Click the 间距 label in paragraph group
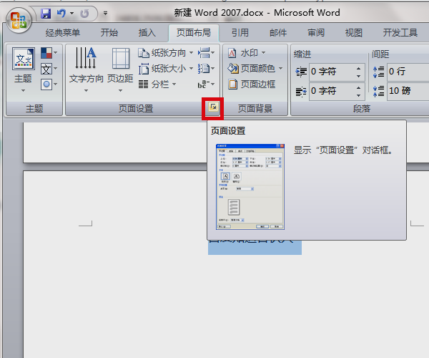This screenshot has width=429, height=358. coord(380,54)
